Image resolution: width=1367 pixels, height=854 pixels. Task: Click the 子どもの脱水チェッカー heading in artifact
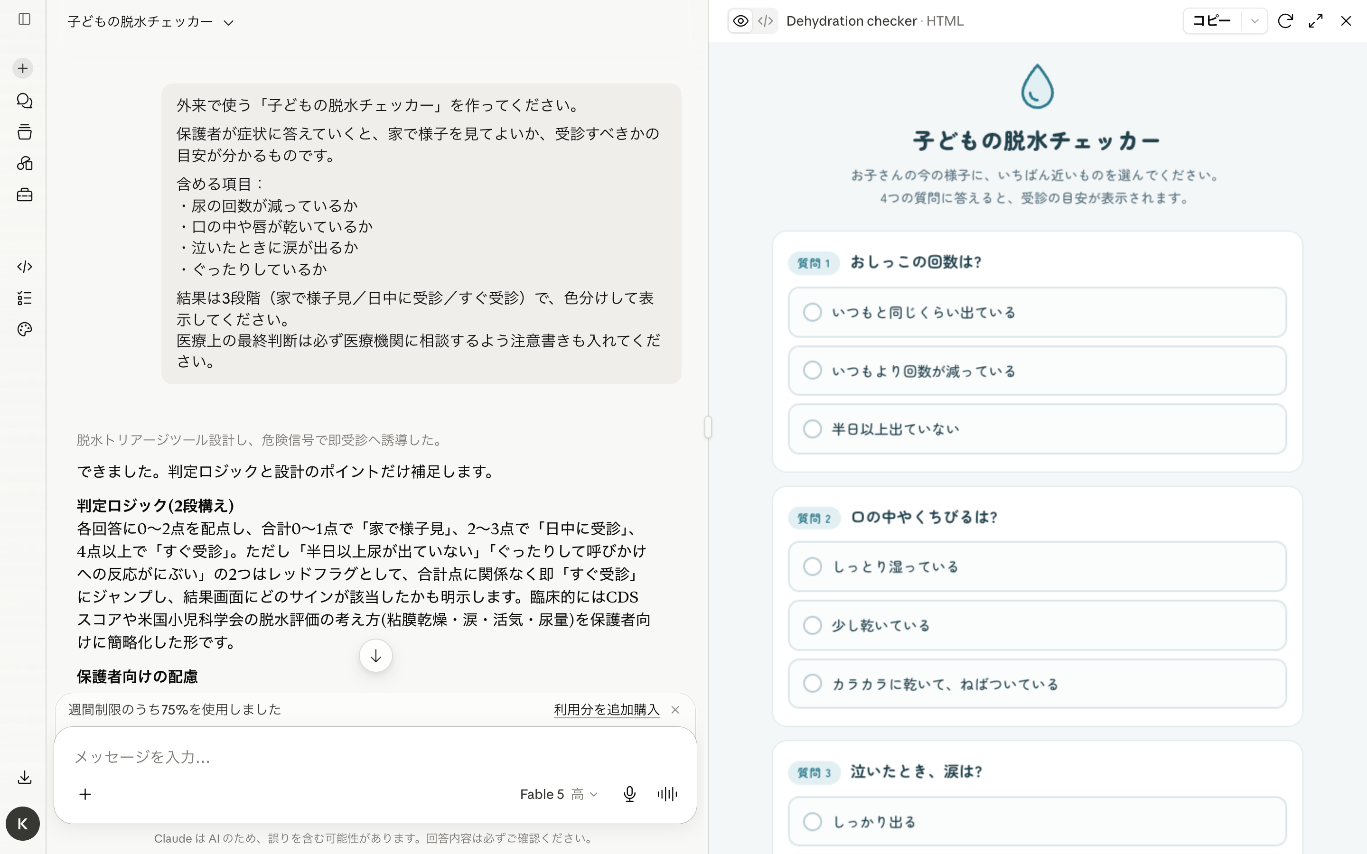point(1037,140)
